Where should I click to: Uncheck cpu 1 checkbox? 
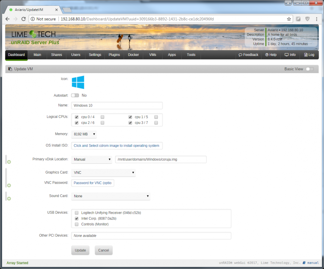click(x=130, y=117)
